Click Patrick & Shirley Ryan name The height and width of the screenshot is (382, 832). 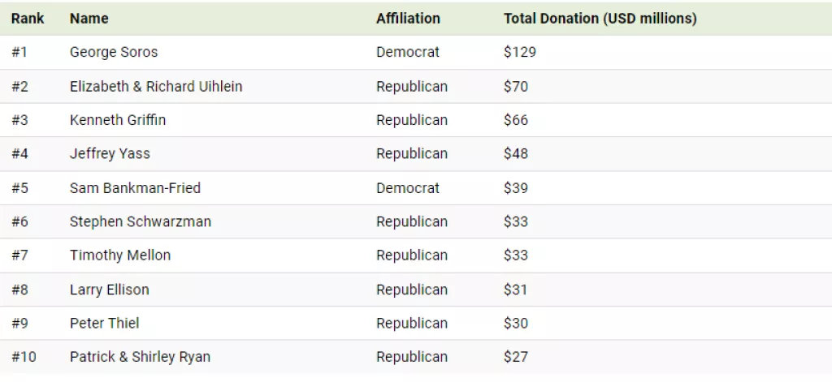[140, 357]
